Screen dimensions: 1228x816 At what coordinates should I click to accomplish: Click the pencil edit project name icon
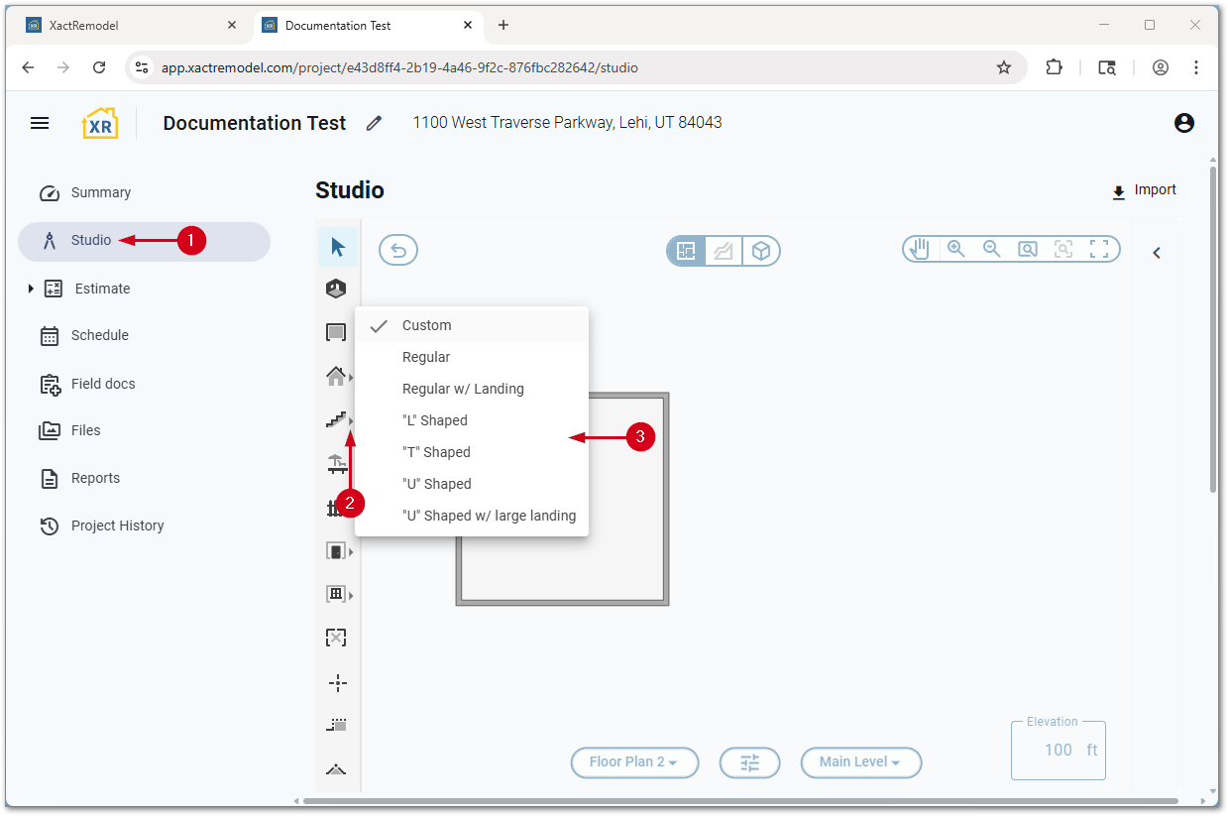click(374, 123)
